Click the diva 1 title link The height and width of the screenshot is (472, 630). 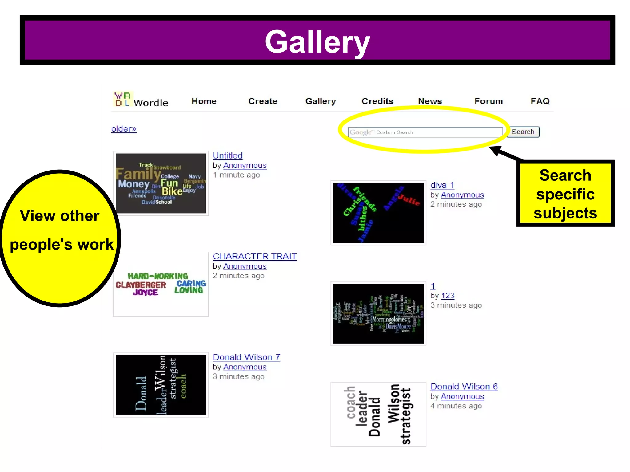click(442, 185)
